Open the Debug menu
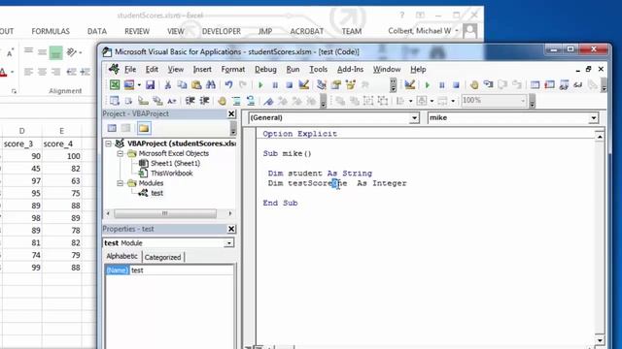 click(265, 69)
